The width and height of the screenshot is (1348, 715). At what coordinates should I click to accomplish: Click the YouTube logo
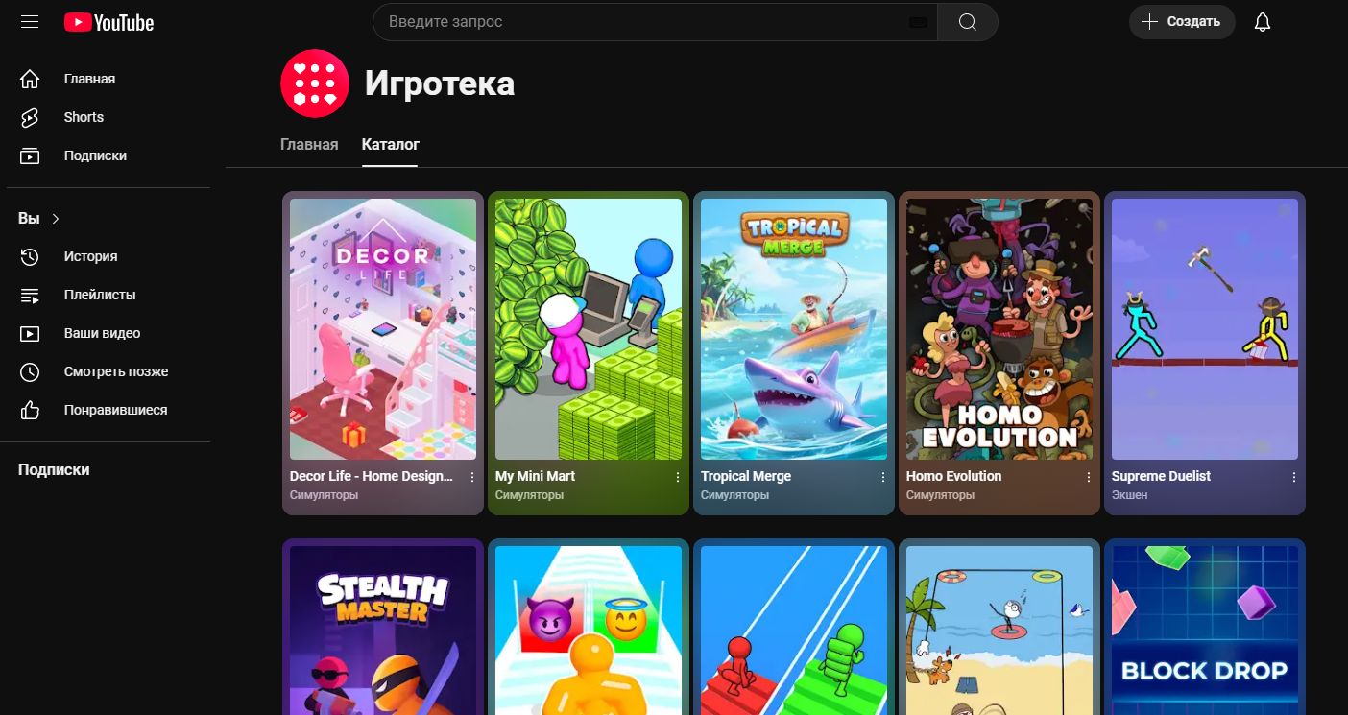click(x=108, y=22)
